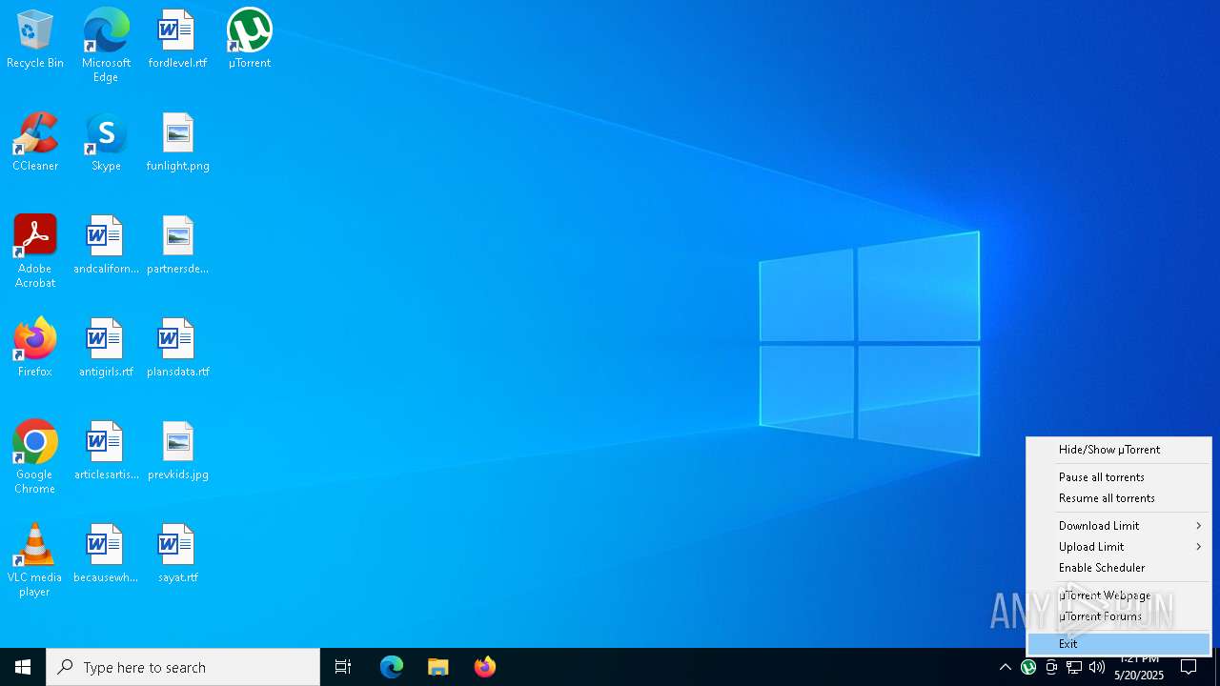Click the network tray icon
This screenshot has height=686, width=1220.
(x=1074, y=667)
